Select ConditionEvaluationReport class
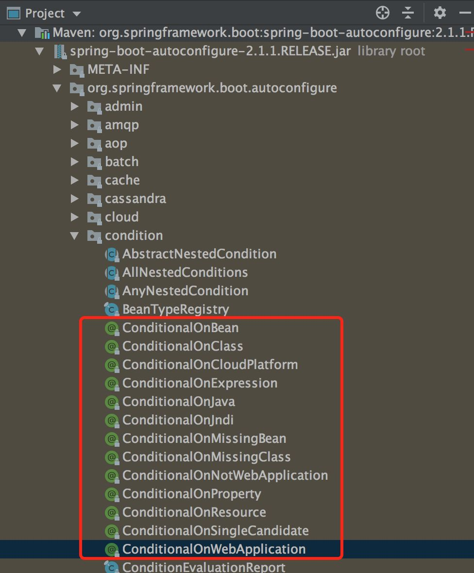The image size is (474, 573). (203, 567)
